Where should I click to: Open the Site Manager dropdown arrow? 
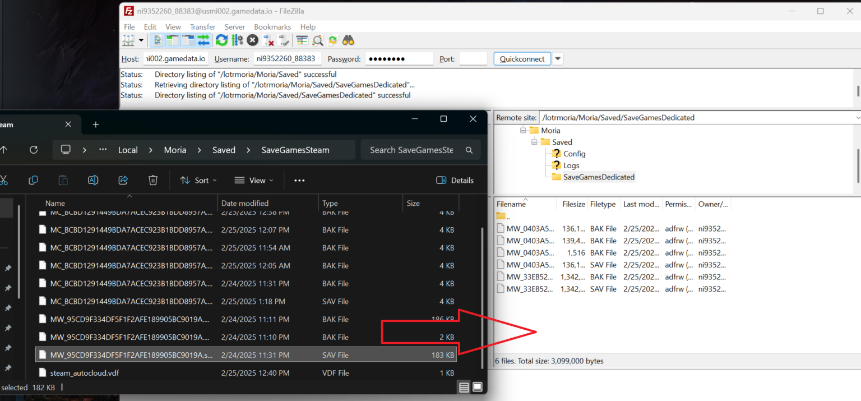point(141,40)
